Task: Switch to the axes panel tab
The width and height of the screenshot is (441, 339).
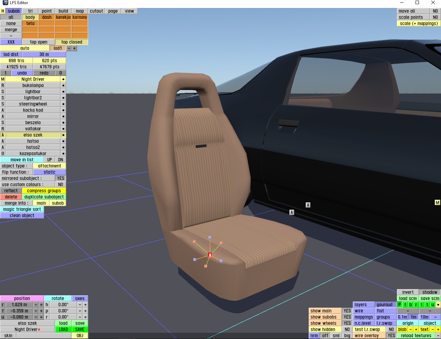Action: (80, 298)
